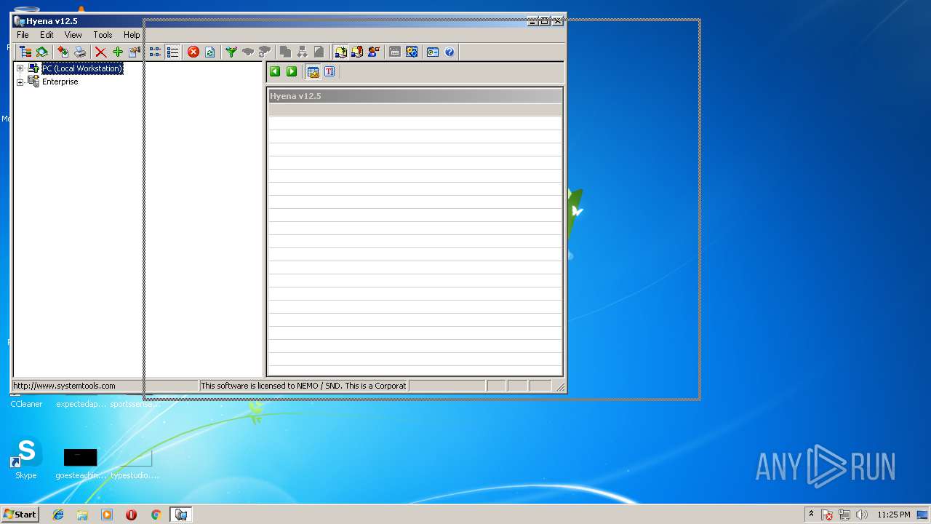The height and width of the screenshot is (524, 931).
Task: Click the green funnel filter icon
Action: (231, 52)
